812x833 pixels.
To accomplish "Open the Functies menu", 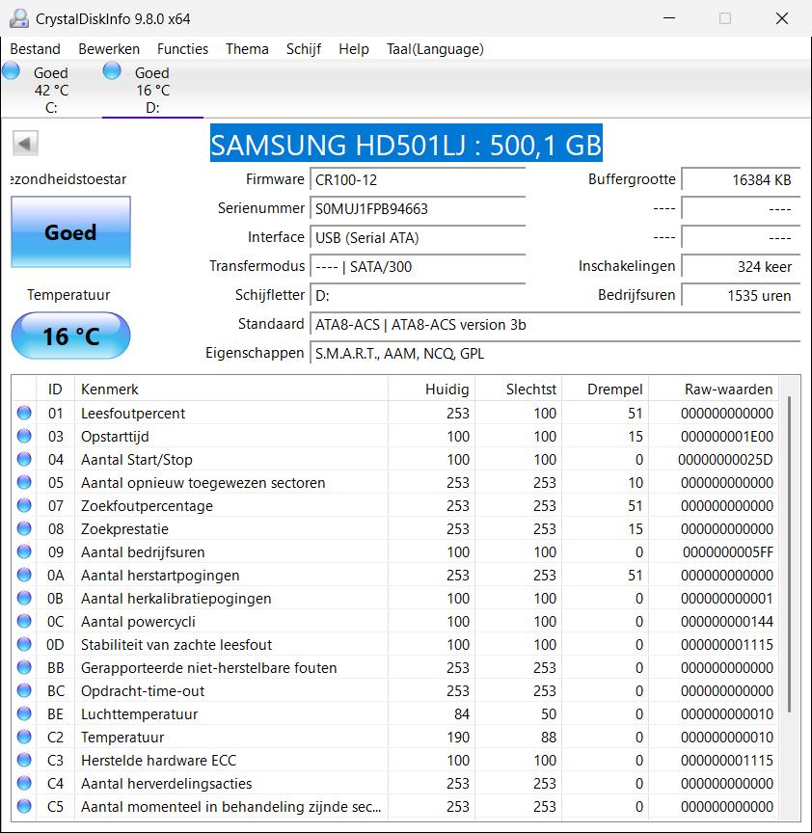I will pyautogui.click(x=182, y=49).
